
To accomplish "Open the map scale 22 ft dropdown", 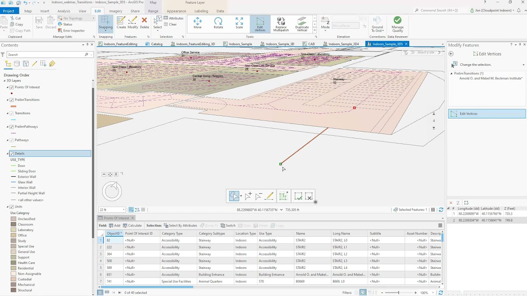I will pyautogui.click(x=123, y=210).
